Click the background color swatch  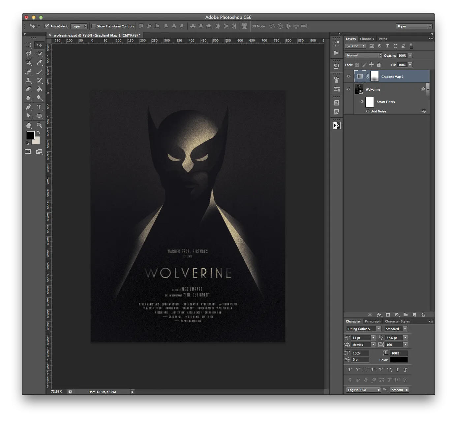tap(37, 141)
